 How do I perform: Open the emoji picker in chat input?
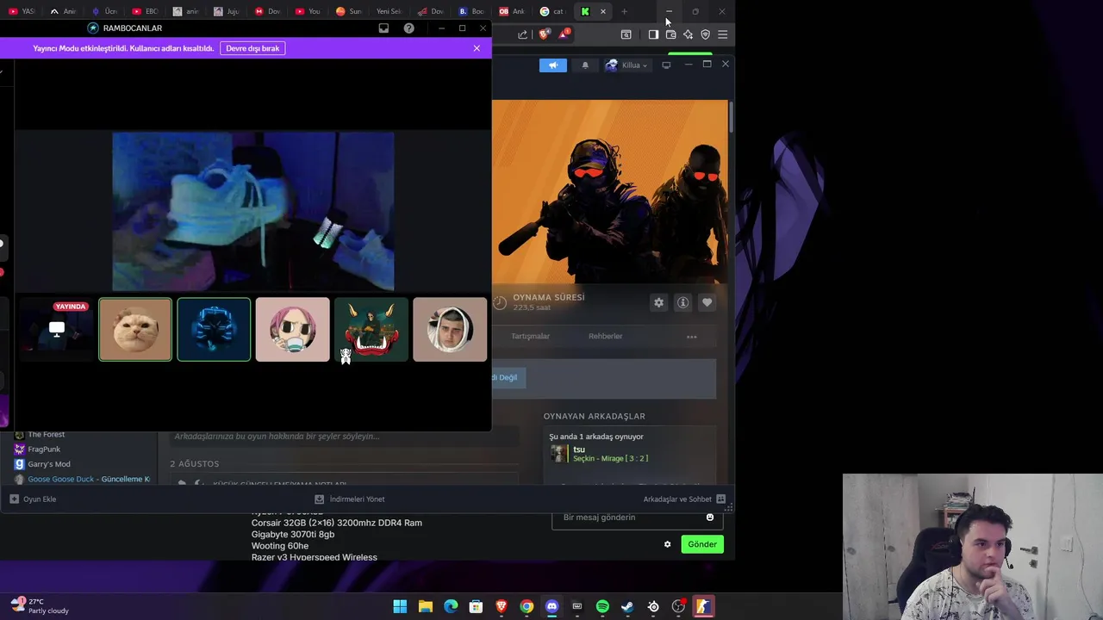[x=710, y=518]
